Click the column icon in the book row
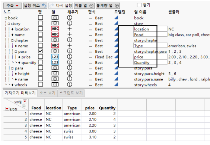Screen dimensions: 210x145 55,17
